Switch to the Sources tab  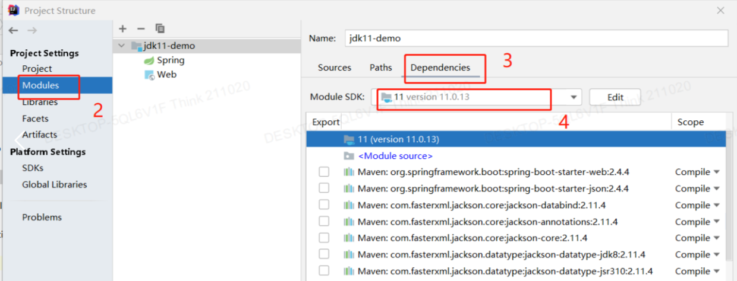pyautogui.click(x=335, y=68)
